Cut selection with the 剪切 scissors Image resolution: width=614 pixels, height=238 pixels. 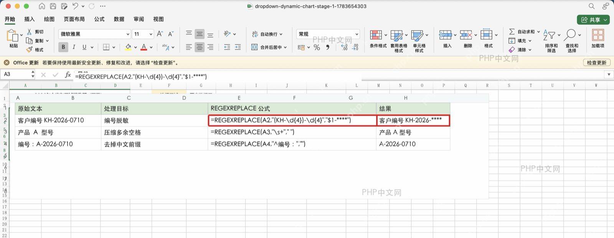[29, 32]
